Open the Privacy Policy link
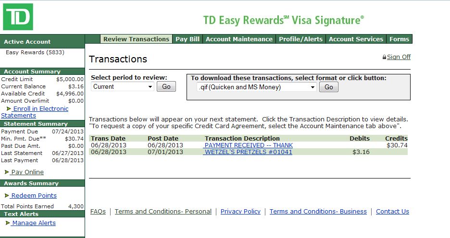 [x=240, y=212]
